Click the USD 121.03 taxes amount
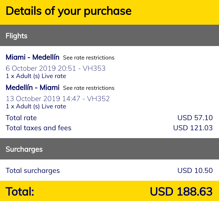Screen dimensions: 219x201 coord(193,128)
